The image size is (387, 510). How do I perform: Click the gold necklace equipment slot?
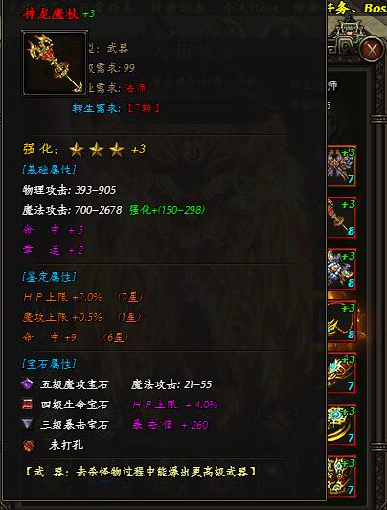[x=342, y=321]
